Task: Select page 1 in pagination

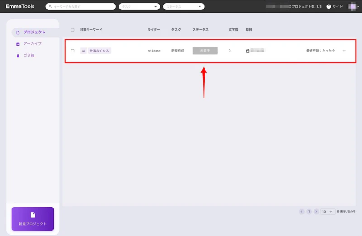Action: click(x=309, y=212)
